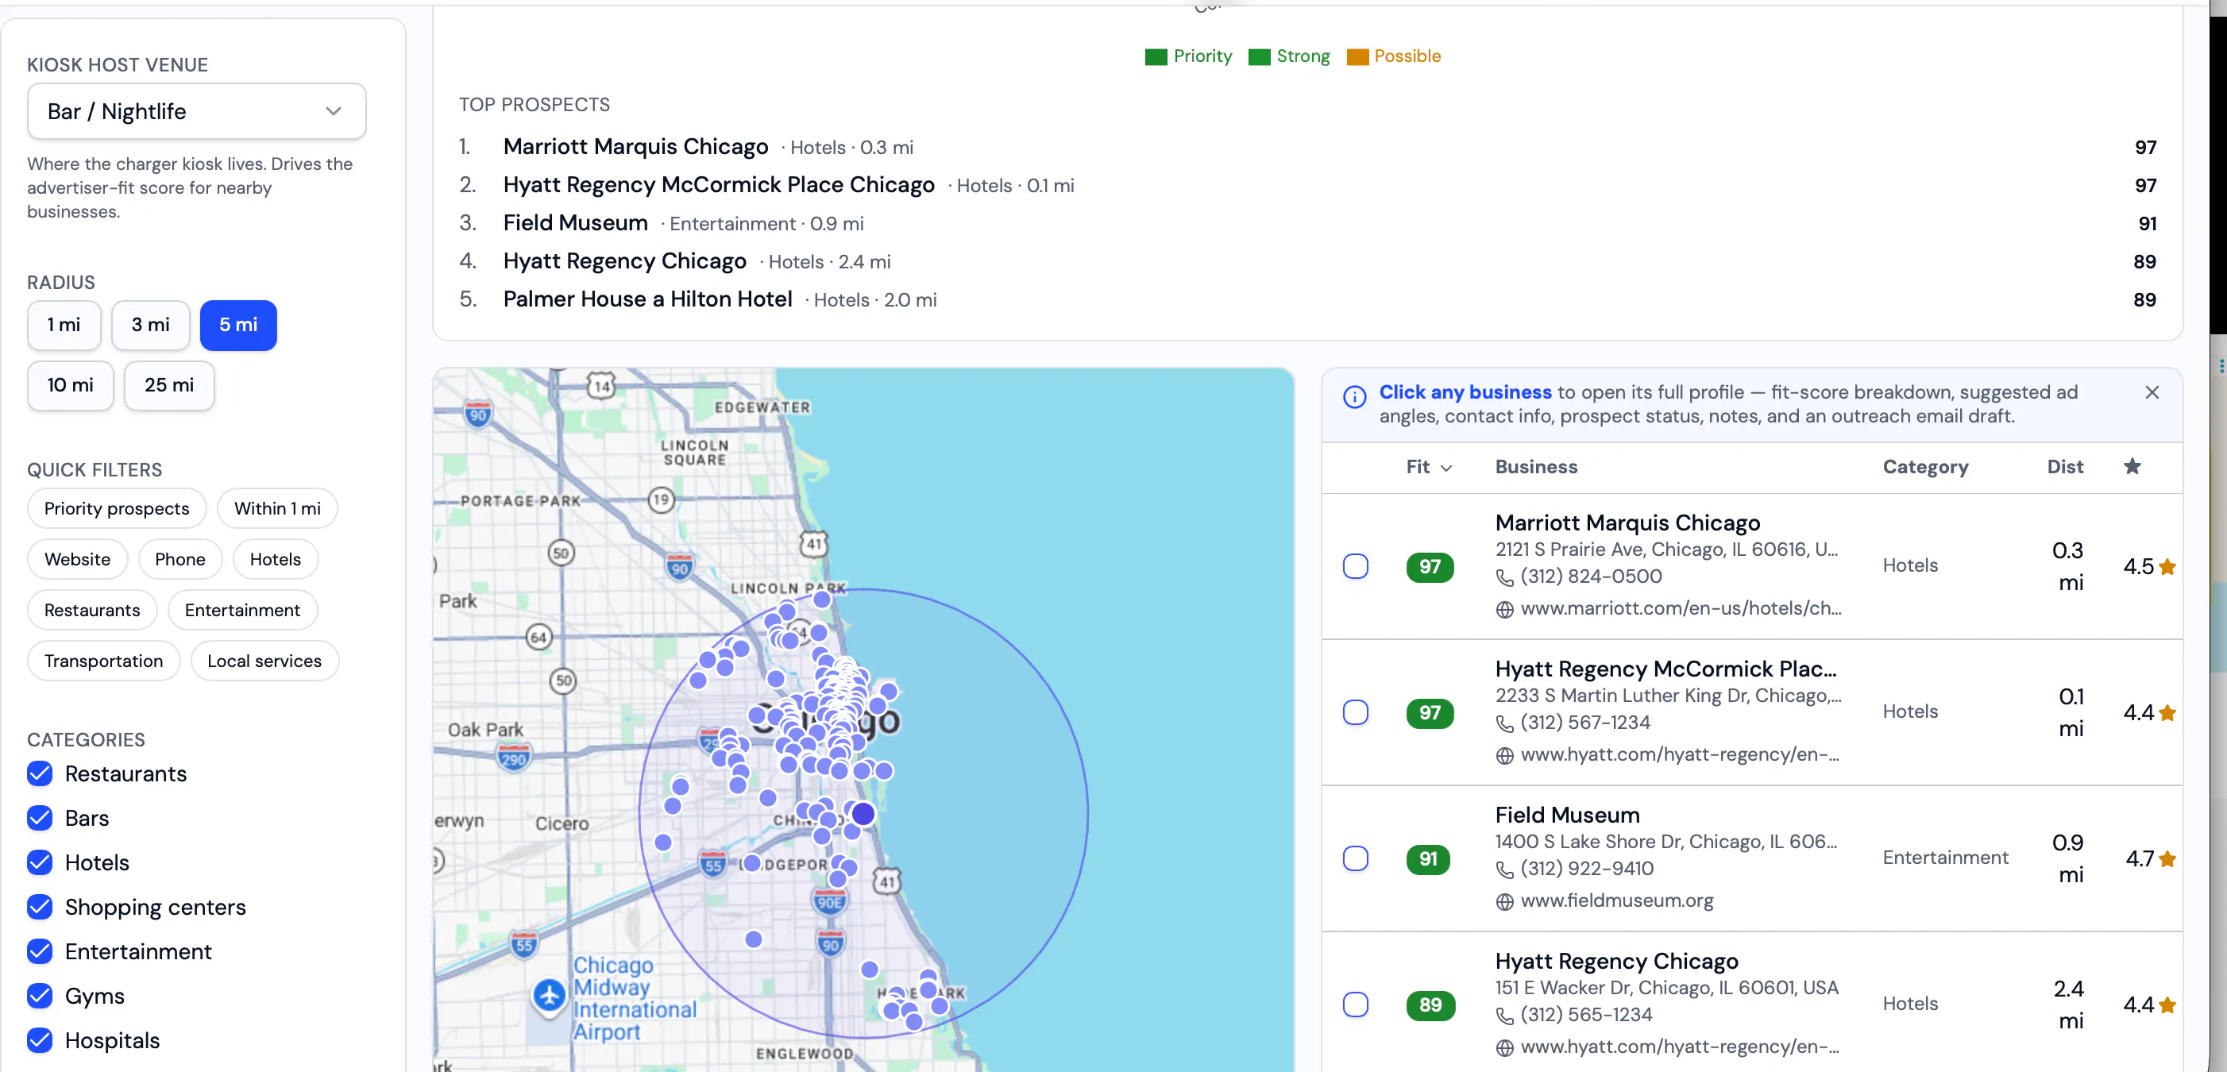Sort by the star rating column icon

click(x=2132, y=467)
